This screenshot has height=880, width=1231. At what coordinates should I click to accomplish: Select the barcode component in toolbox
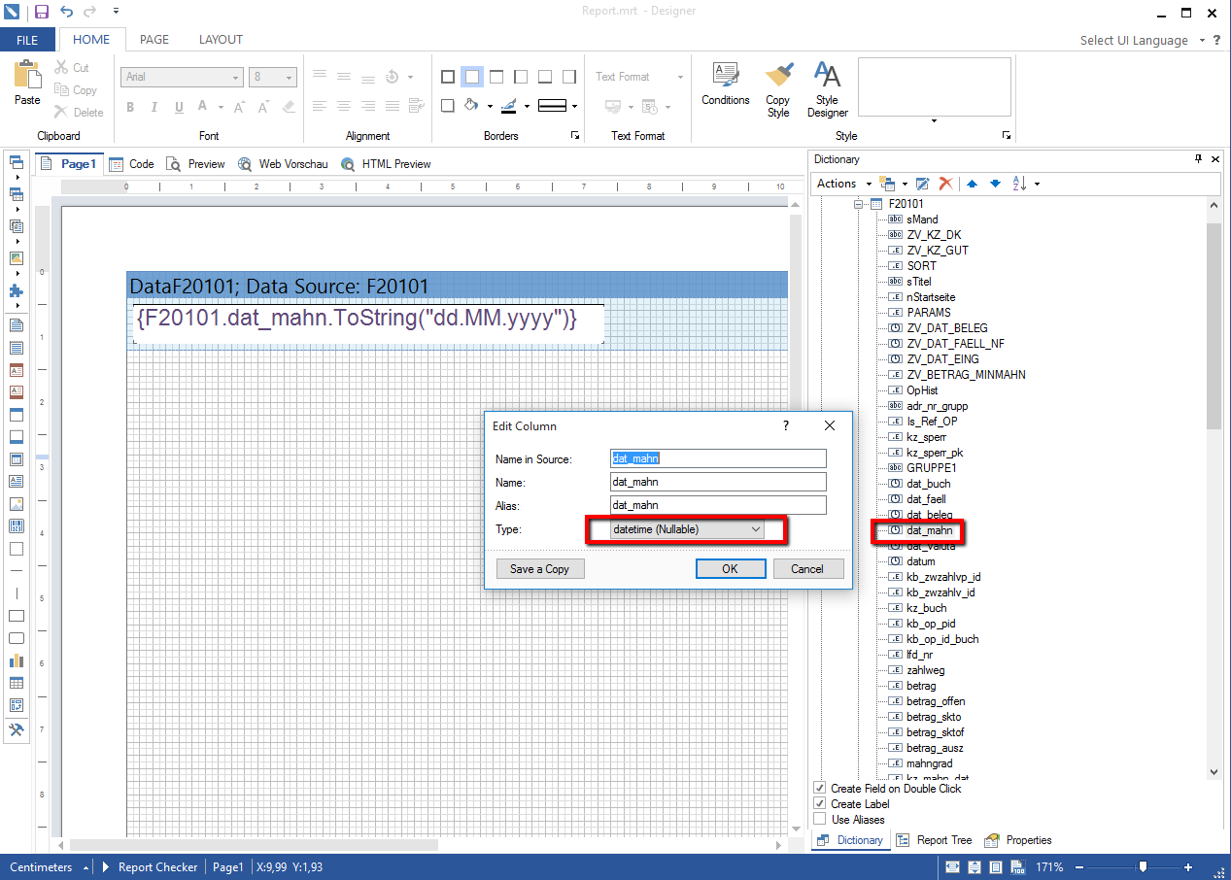[16, 526]
